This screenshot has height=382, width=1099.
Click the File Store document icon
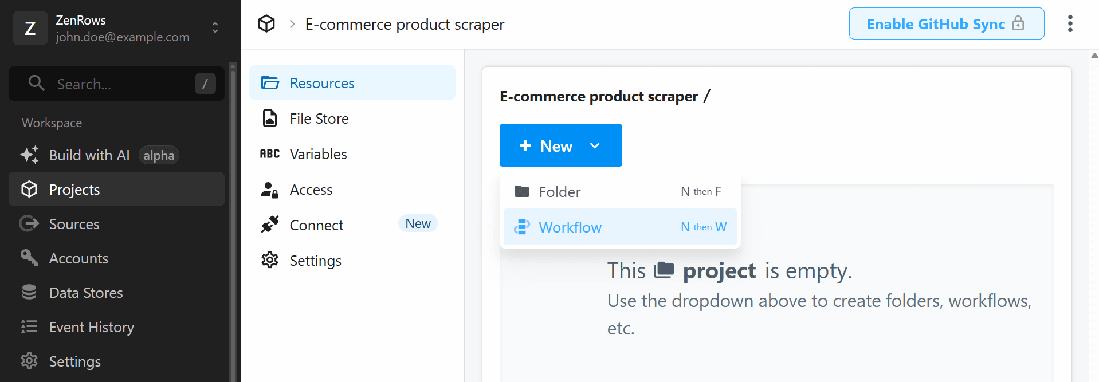[270, 118]
